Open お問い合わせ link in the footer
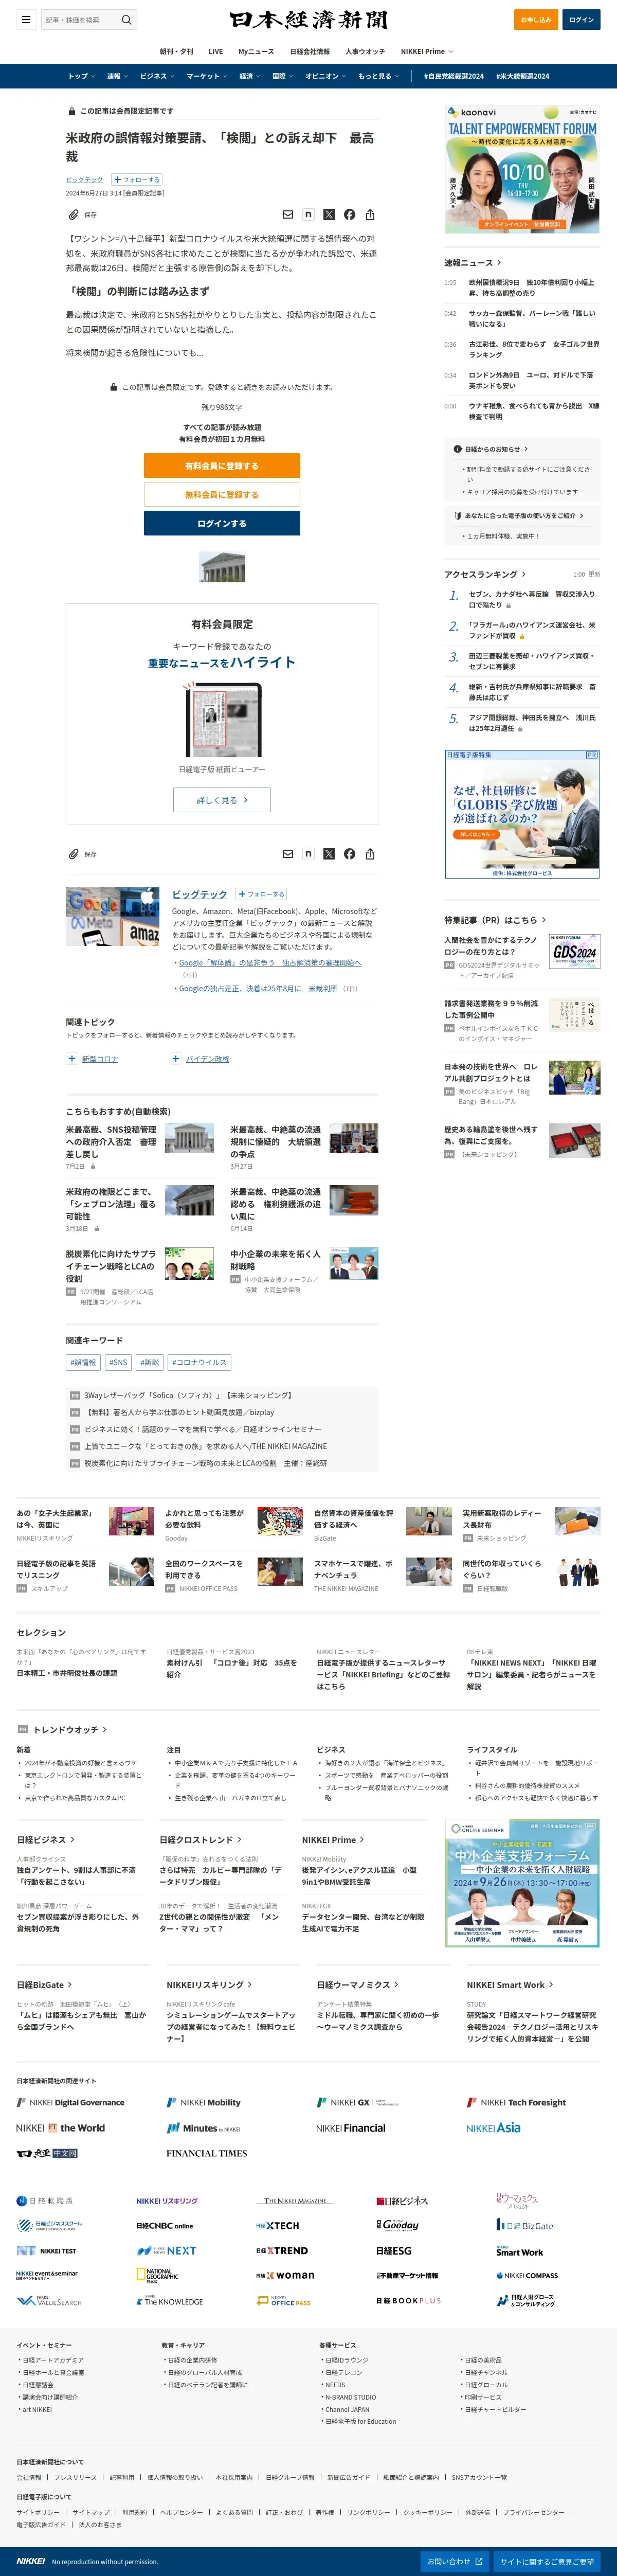This screenshot has width=617, height=2576. click(455, 2561)
